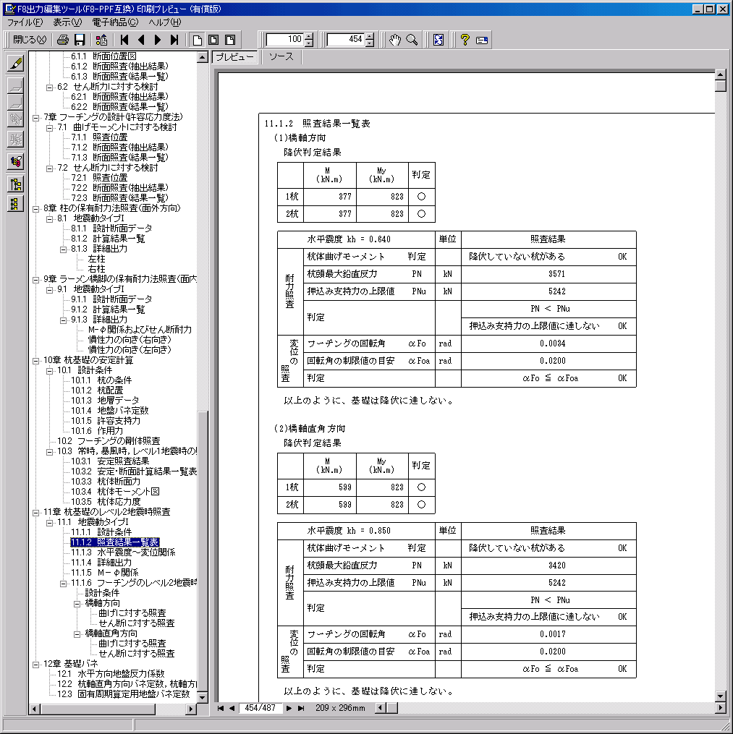Viewport: 733px width, 734px height.
Task: Switch to the ソース tab
Action: pos(281,56)
